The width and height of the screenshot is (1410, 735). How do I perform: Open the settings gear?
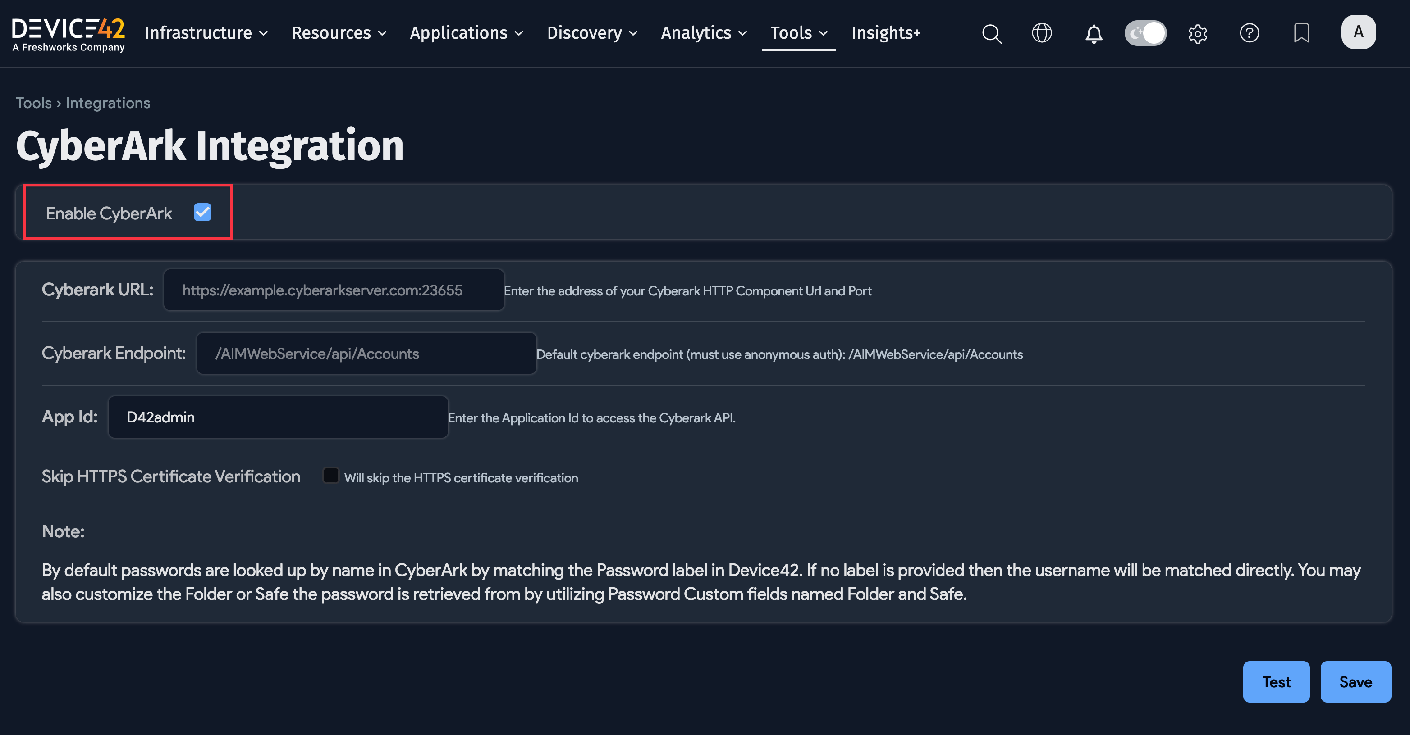coord(1198,33)
